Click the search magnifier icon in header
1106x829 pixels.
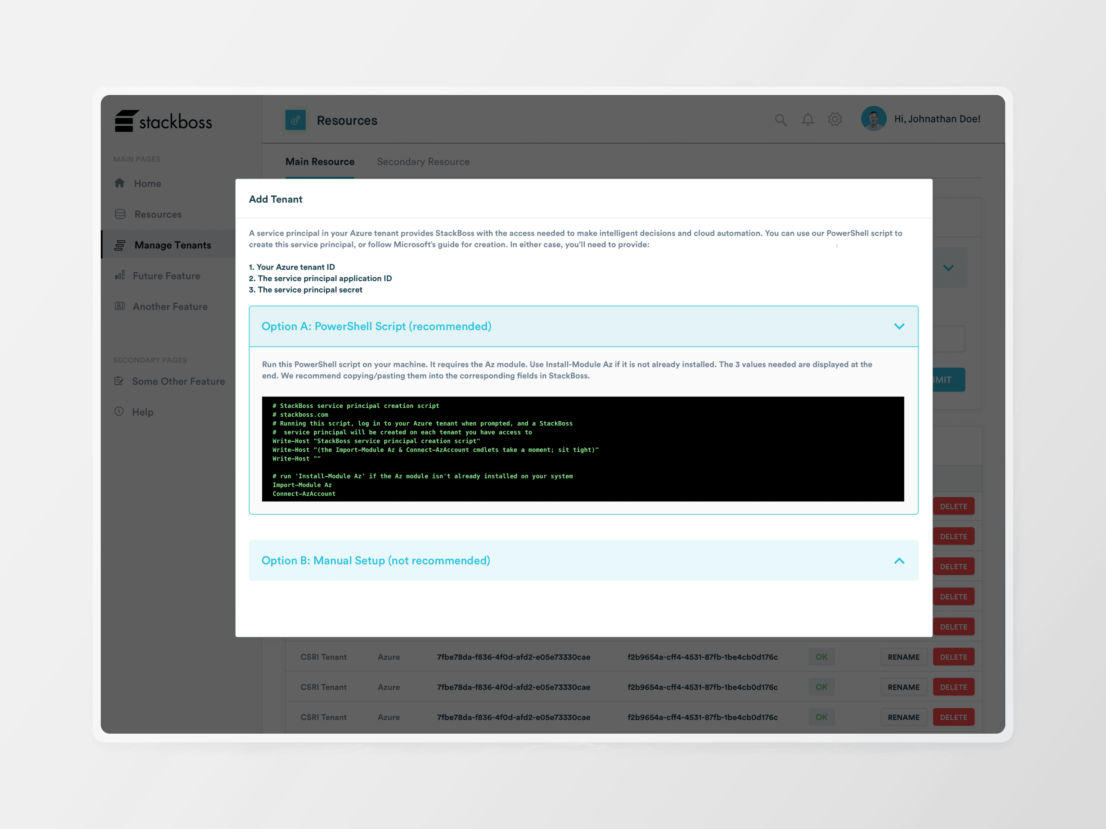pyautogui.click(x=781, y=120)
